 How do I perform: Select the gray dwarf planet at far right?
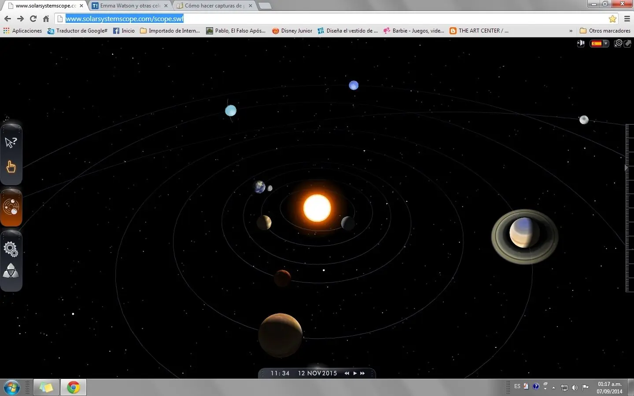click(584, 120)
